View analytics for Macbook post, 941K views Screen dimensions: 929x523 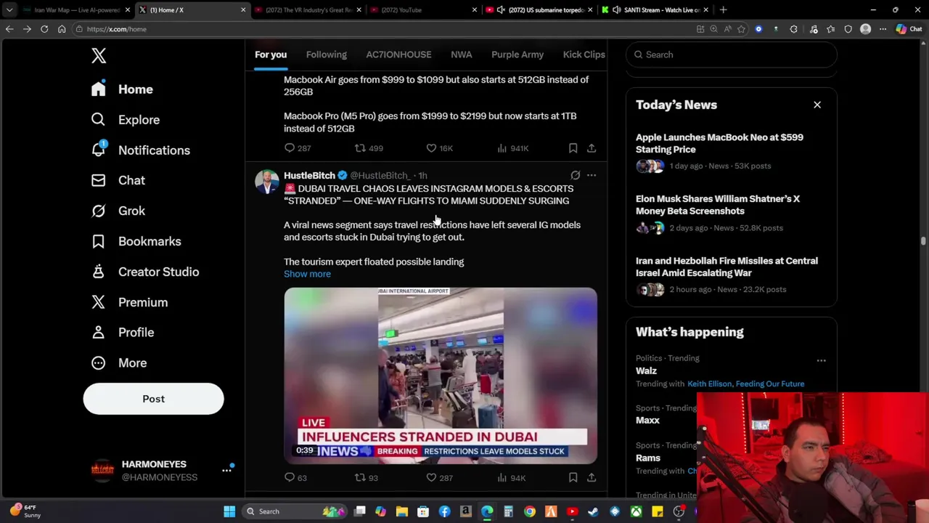coord(512,148)
